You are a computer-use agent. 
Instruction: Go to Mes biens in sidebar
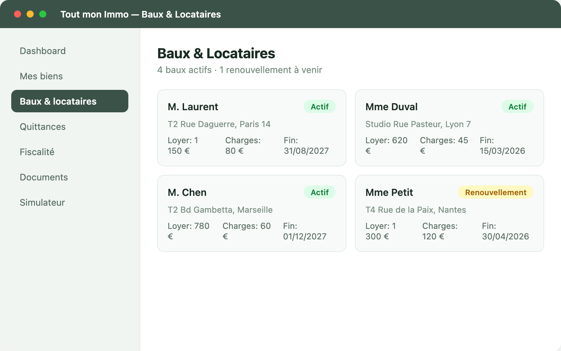[70, 76]
